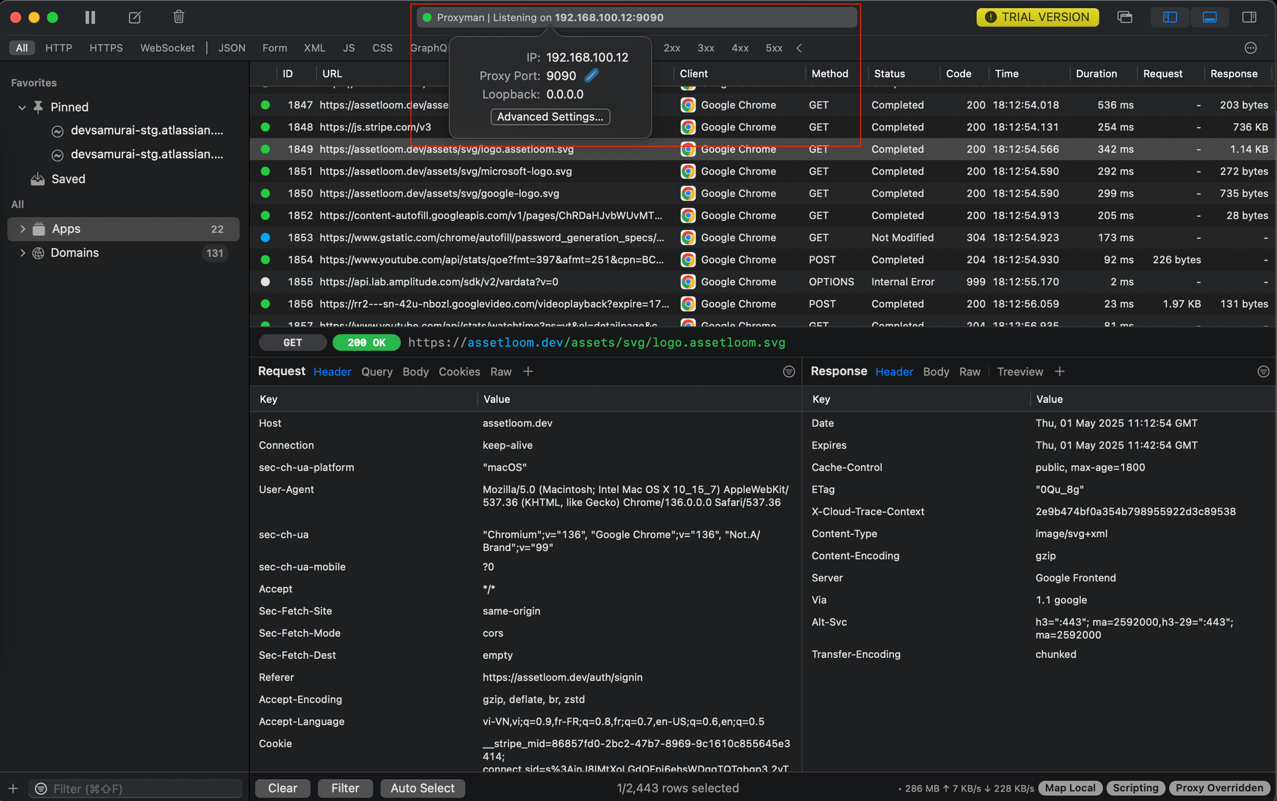Open the Request Cookies tab
Image resolution: width=1277 pixels, height=801 pixels.
pyautogui.click(x=459, y=372)
